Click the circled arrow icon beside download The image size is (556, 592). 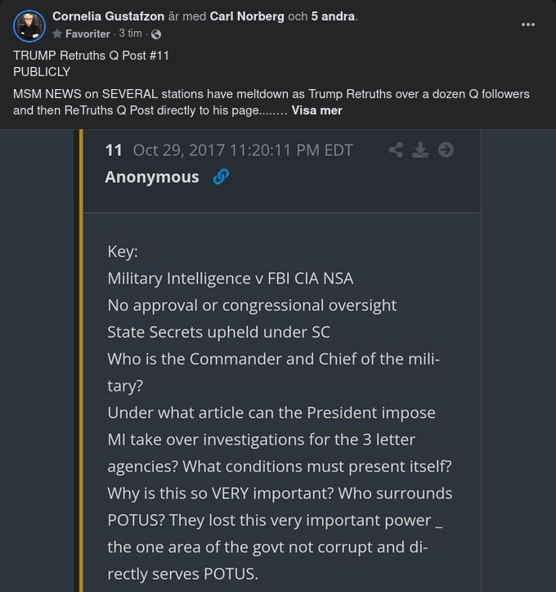tap(446, 150)
